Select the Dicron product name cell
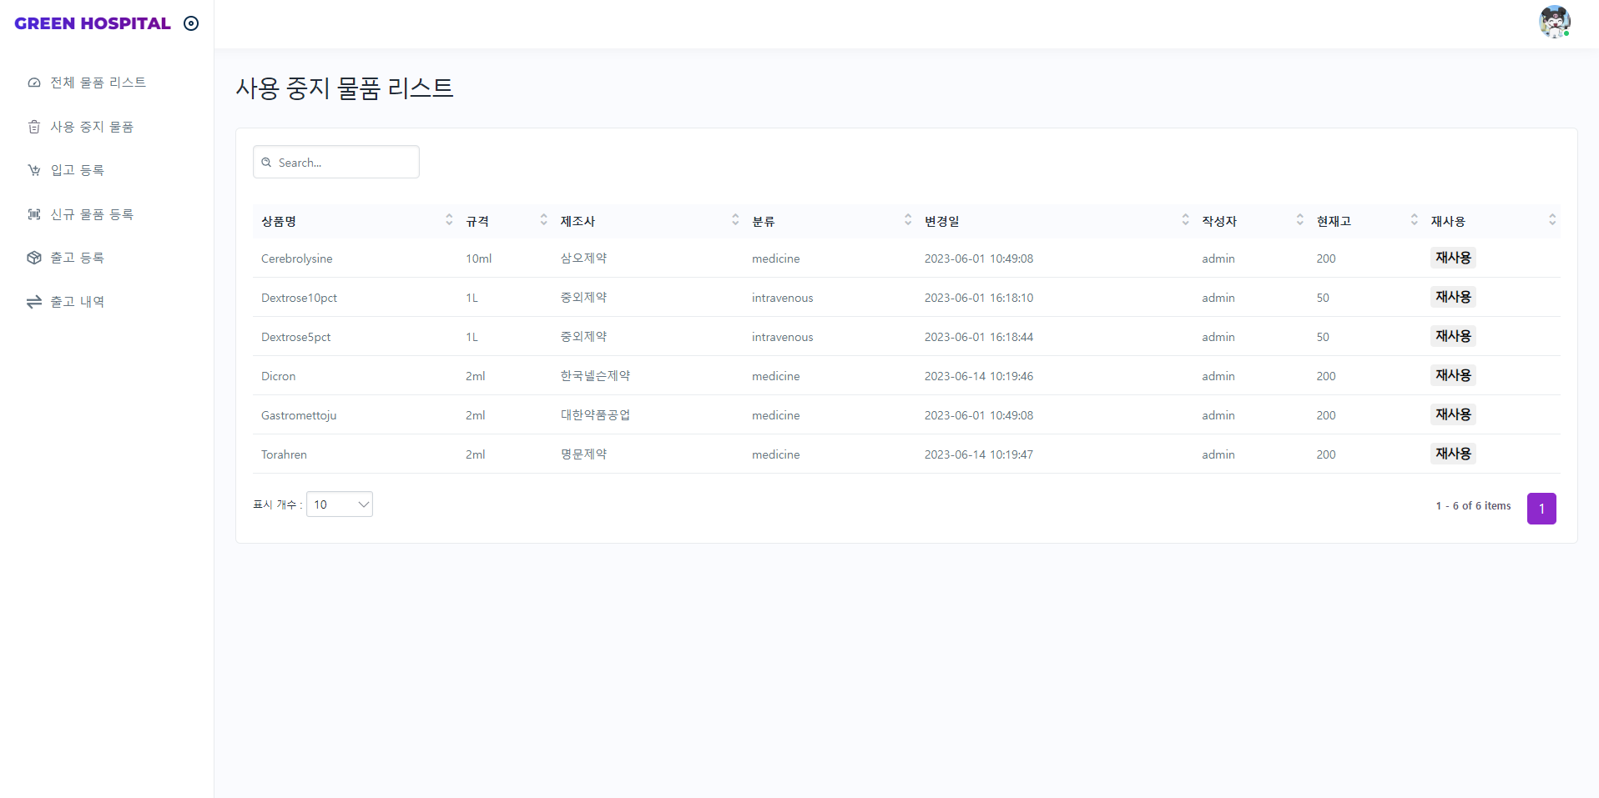Viewport: 1599px width, 798px height. point(278,376)
